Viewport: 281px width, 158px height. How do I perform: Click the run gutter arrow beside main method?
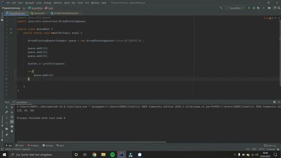point(11,33)
